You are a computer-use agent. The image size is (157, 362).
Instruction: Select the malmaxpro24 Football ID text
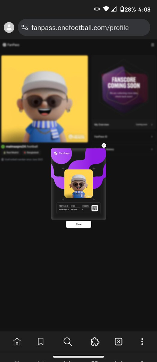(64, 209)
